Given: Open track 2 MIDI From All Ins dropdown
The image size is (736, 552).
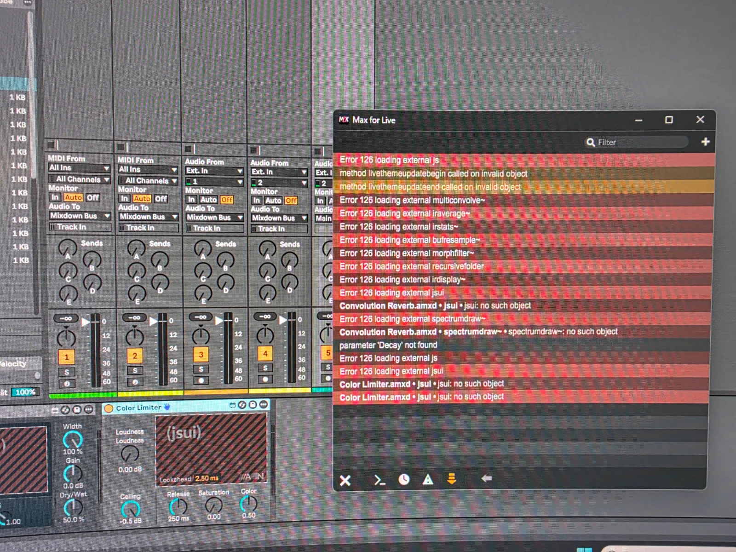Looking at the screenshot, I should pyautogui.click(x=148, y=170).
